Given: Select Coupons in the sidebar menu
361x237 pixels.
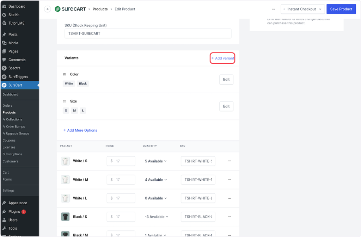Looking at the screenshot, I should pyautogui.click(x=9, y=141).
